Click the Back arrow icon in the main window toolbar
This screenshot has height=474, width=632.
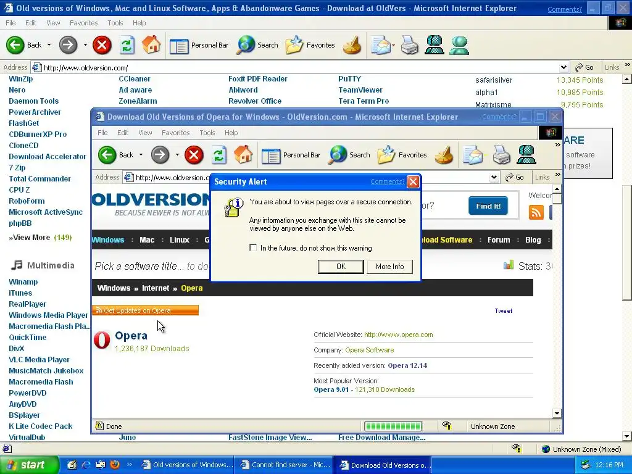[15, 44]
